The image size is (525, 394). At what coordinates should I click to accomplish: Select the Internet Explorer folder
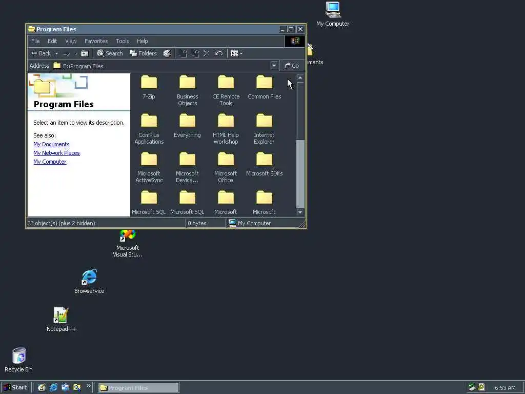(x=265, y=129)
